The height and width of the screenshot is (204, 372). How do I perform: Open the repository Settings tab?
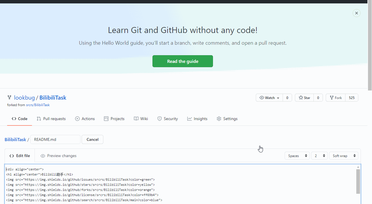227,119
